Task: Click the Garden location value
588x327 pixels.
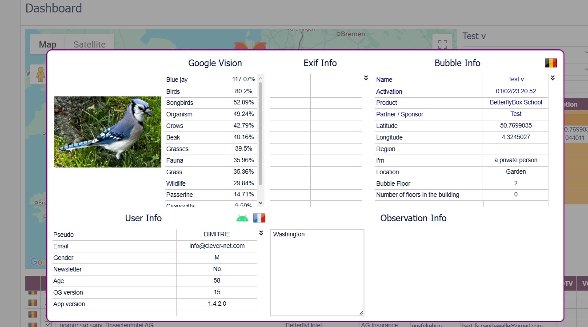Action: pyautogui.click(x=516, y=171)
